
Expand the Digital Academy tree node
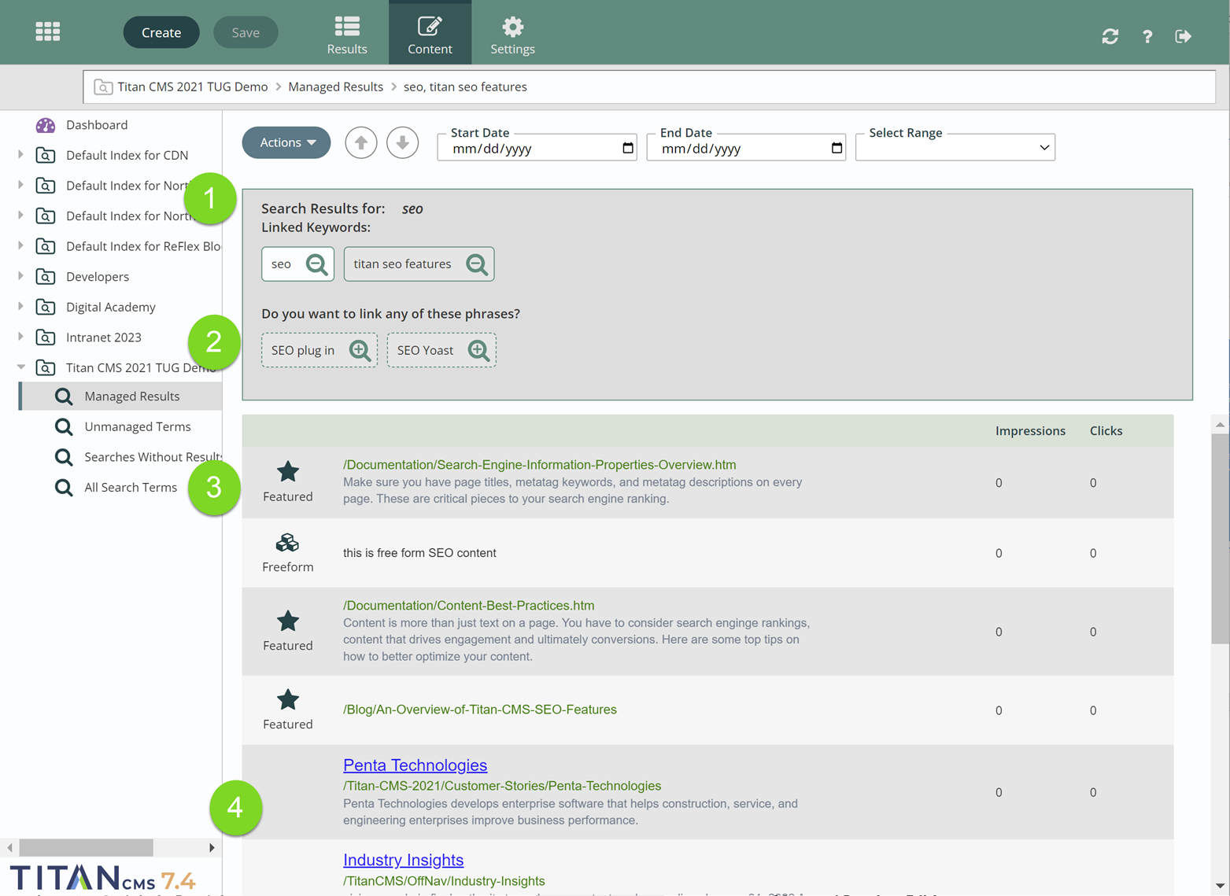[x=20, y=306]
